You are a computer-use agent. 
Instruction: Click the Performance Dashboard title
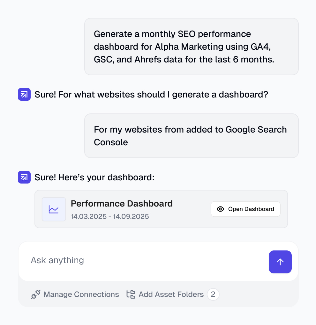[122, 204]
